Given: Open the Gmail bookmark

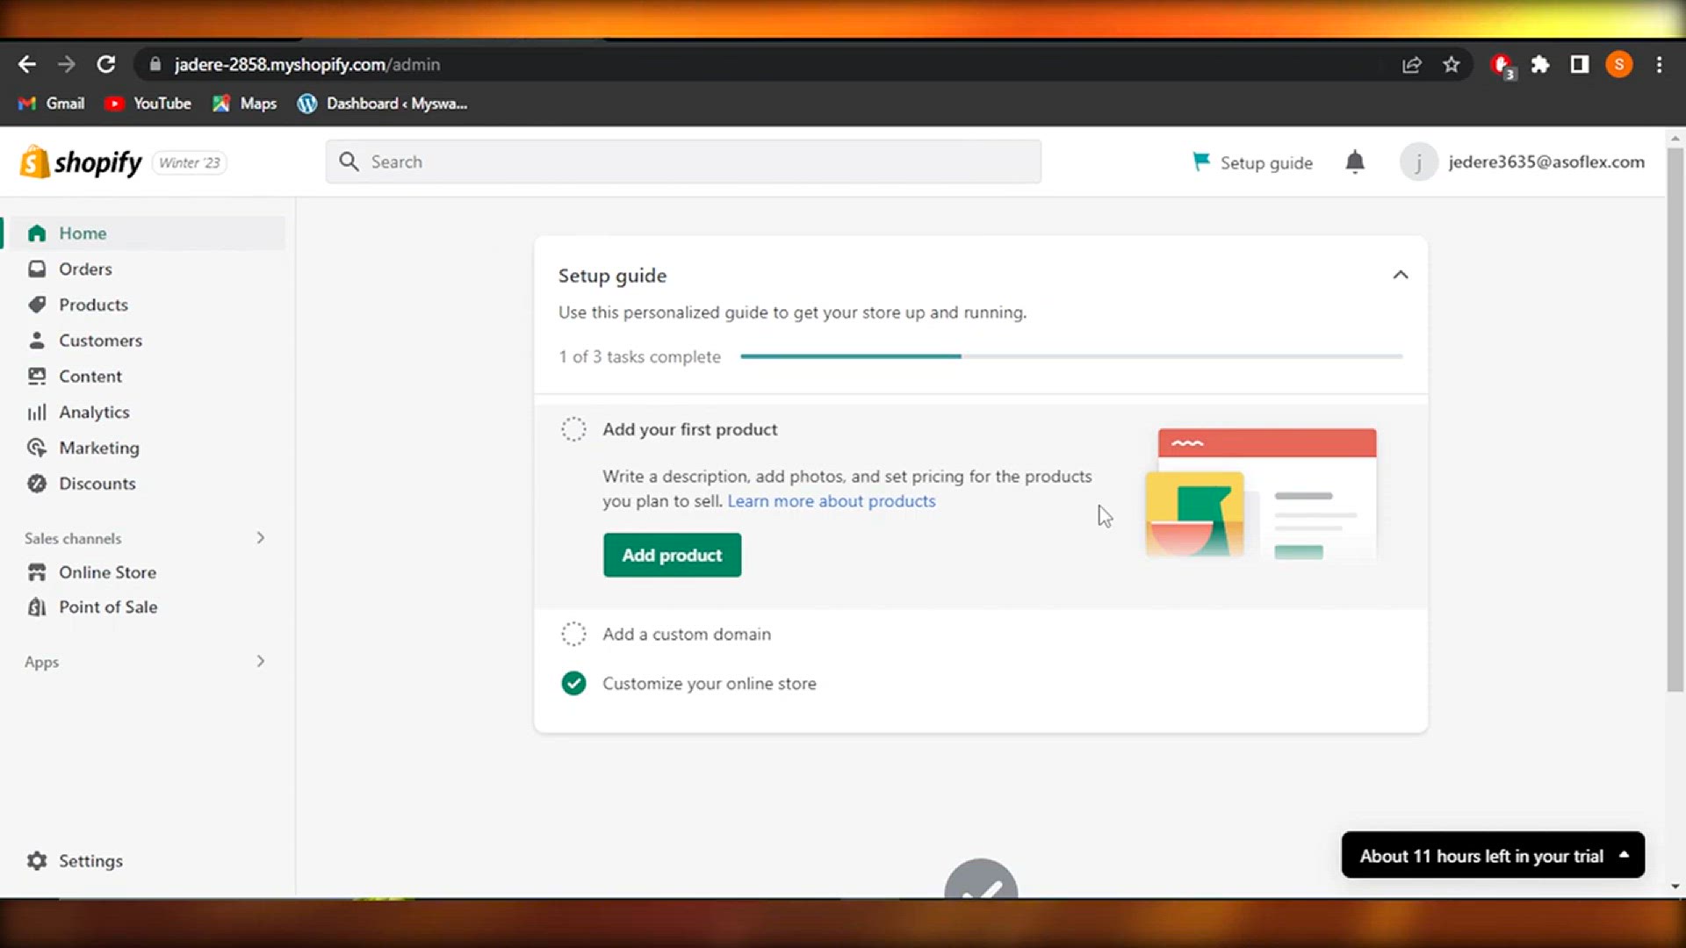Looking at the screenshot, I should pos(52,104).
